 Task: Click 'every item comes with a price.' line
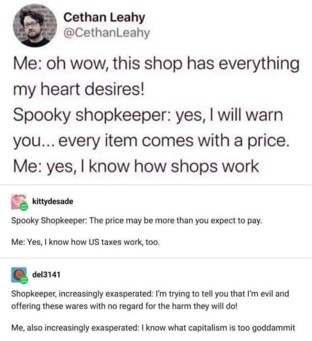click(x=151, y=141)
